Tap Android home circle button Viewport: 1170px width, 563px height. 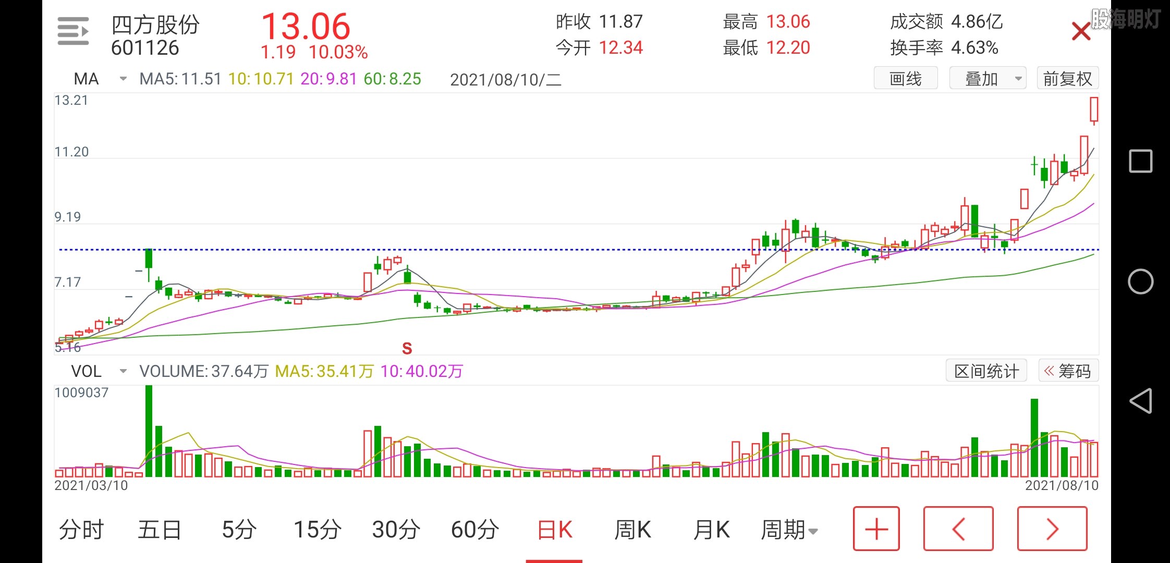point(1140,281)
